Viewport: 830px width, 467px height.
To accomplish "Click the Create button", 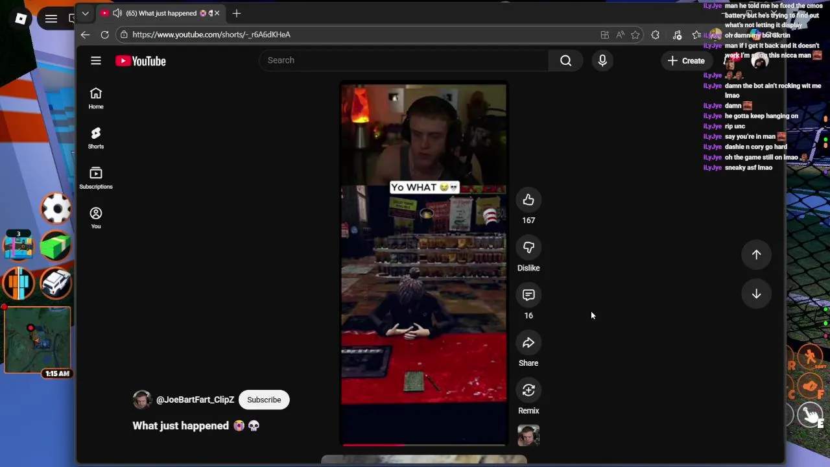I will 686,61.
